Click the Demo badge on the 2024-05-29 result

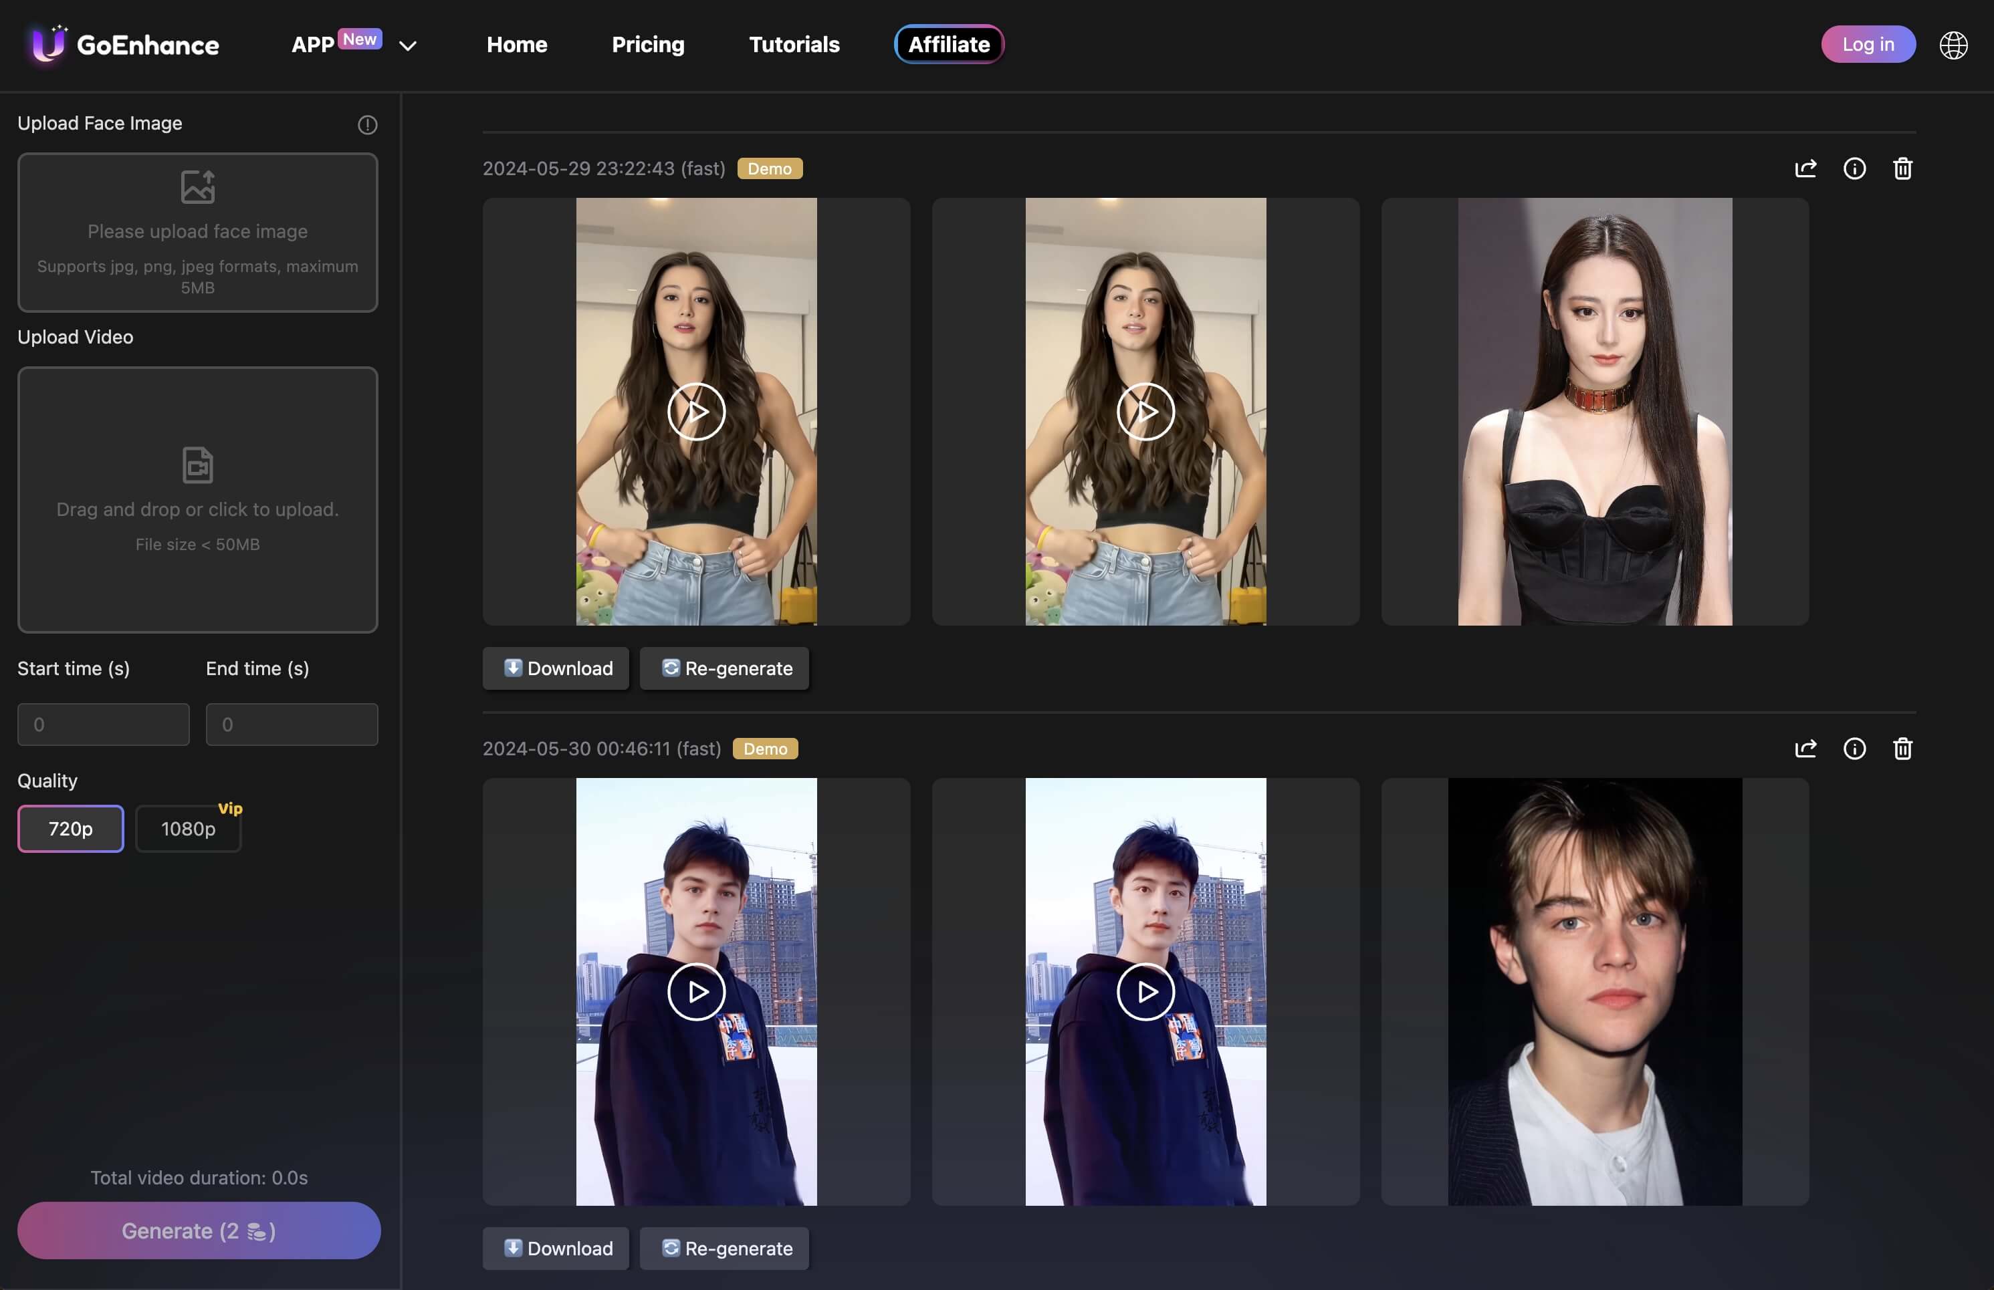769,168
